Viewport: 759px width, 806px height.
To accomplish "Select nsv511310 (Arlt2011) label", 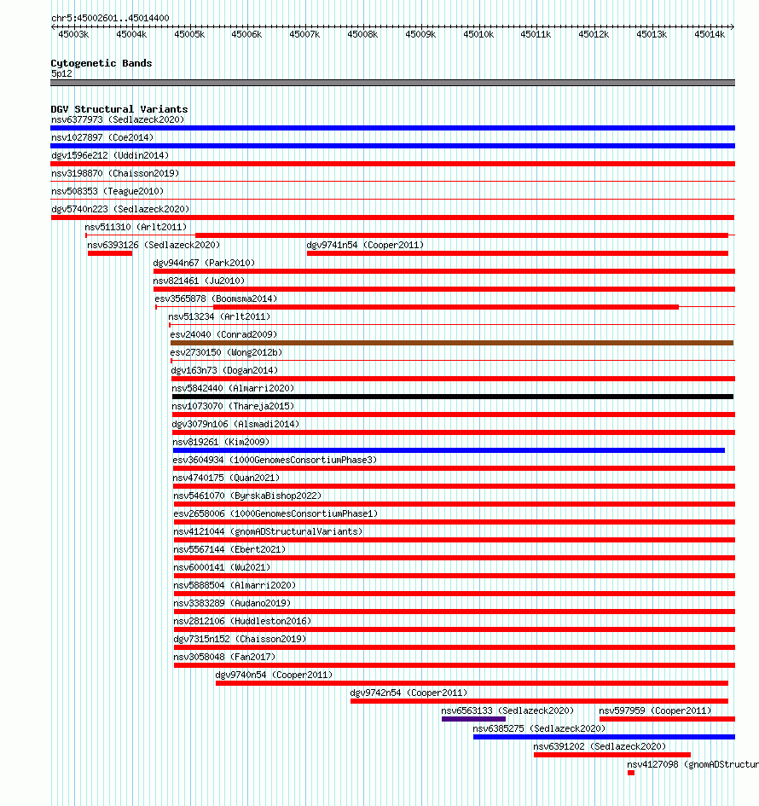I will (x=136, y=227).
